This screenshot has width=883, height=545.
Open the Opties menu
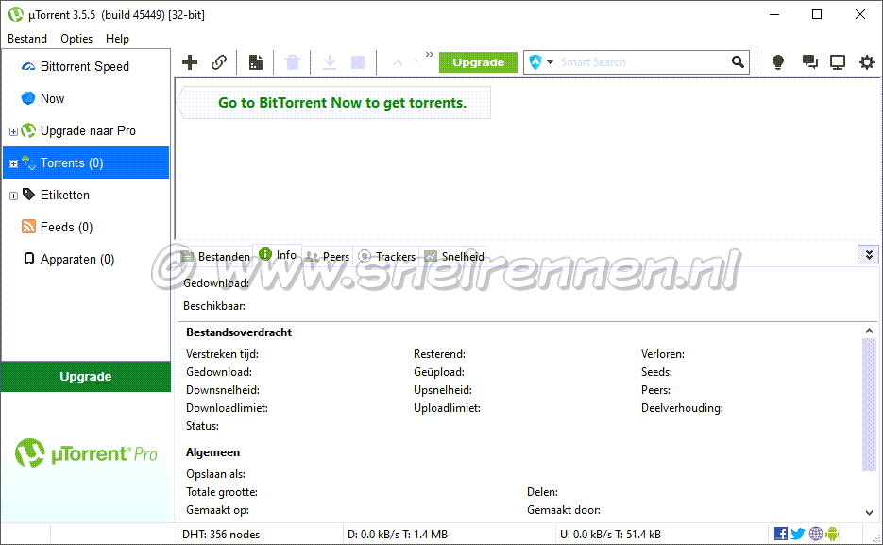pos(76,39)
